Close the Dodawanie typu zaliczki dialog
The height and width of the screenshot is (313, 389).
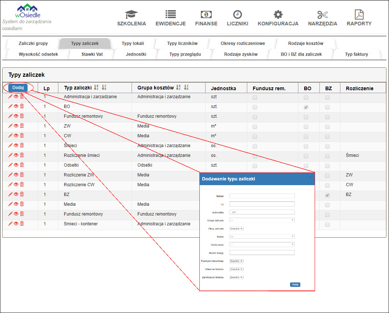pyautogui.click(x=310, y=178)
